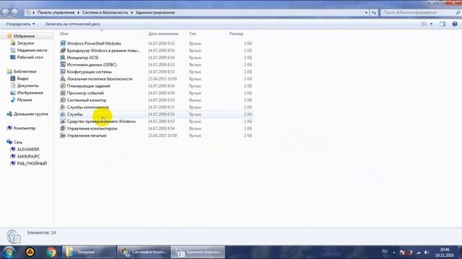Expand breadcrumb arrow after Система и безопасность
This screenshot has width=462, height=259.
point(131,13)
